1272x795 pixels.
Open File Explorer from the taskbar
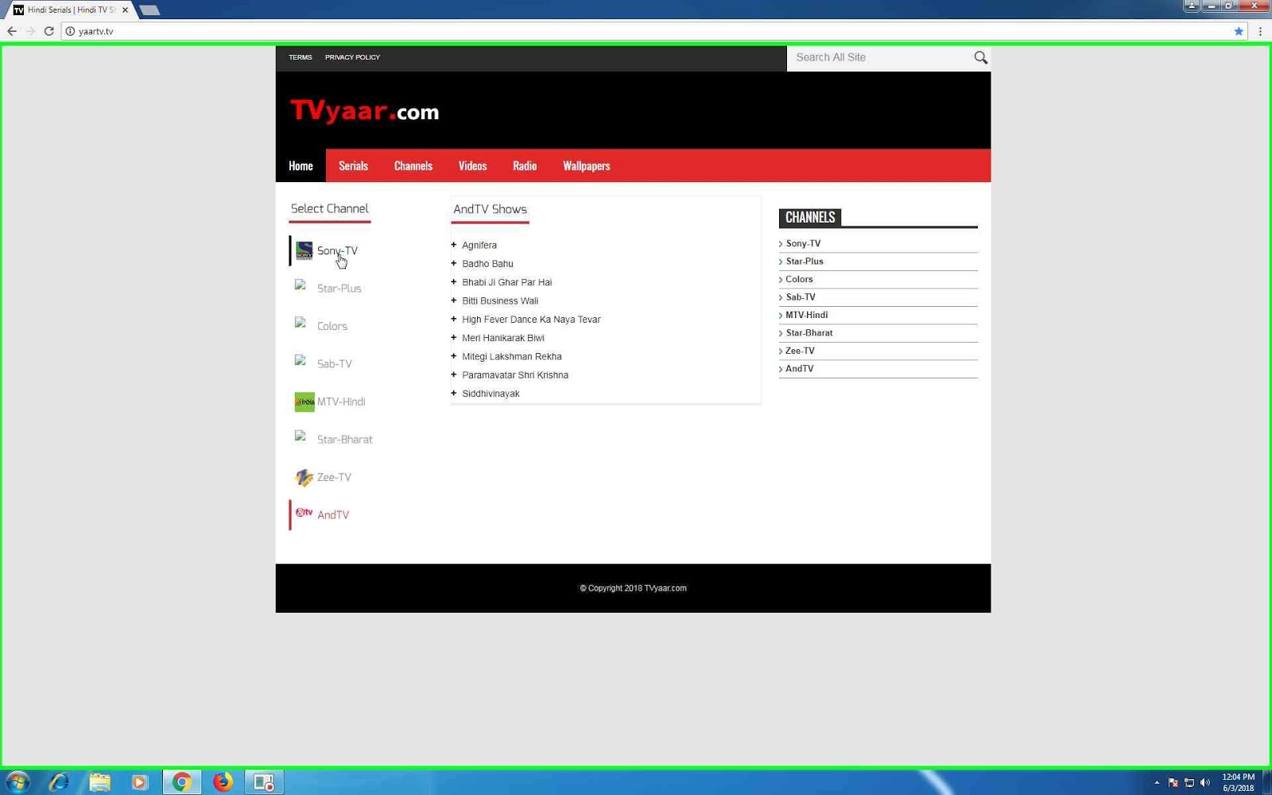(x=100, y=782)
